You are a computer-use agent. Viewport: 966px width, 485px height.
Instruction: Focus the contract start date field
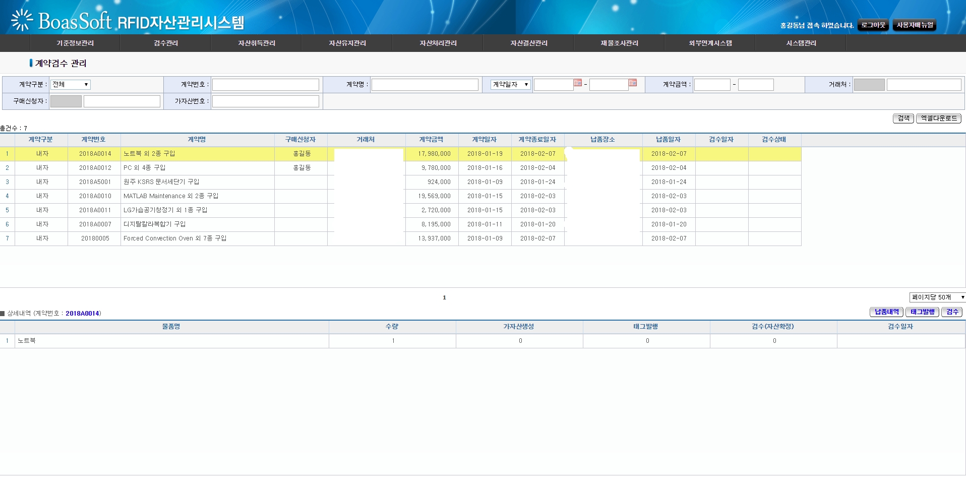(554, 85)
